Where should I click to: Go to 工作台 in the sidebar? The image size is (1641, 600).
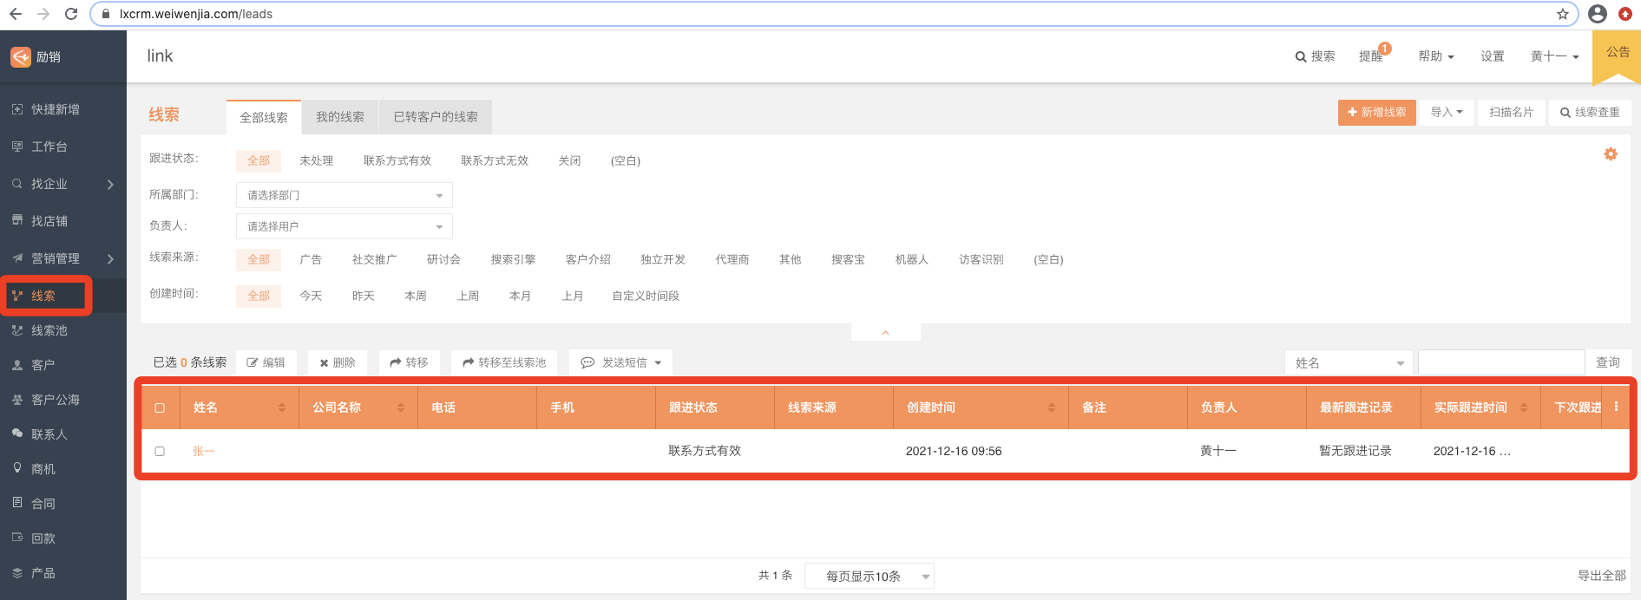point(49,147)
